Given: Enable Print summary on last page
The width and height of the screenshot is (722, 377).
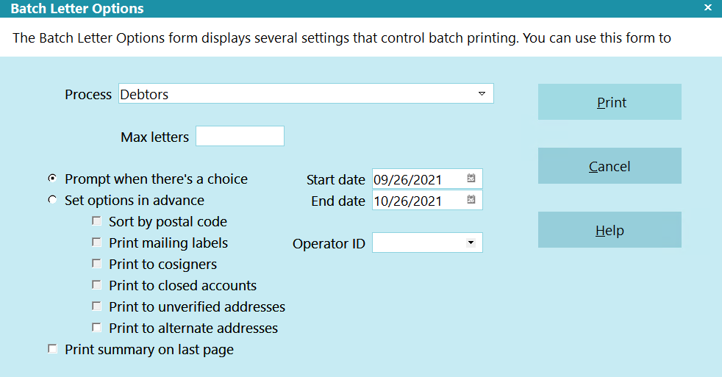Looking at the screenshot, I should [x=52, y=349].
